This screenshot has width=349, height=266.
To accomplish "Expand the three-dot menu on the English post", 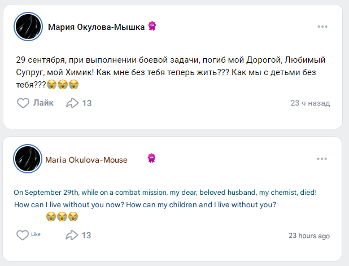I will [x=322, y=159].
